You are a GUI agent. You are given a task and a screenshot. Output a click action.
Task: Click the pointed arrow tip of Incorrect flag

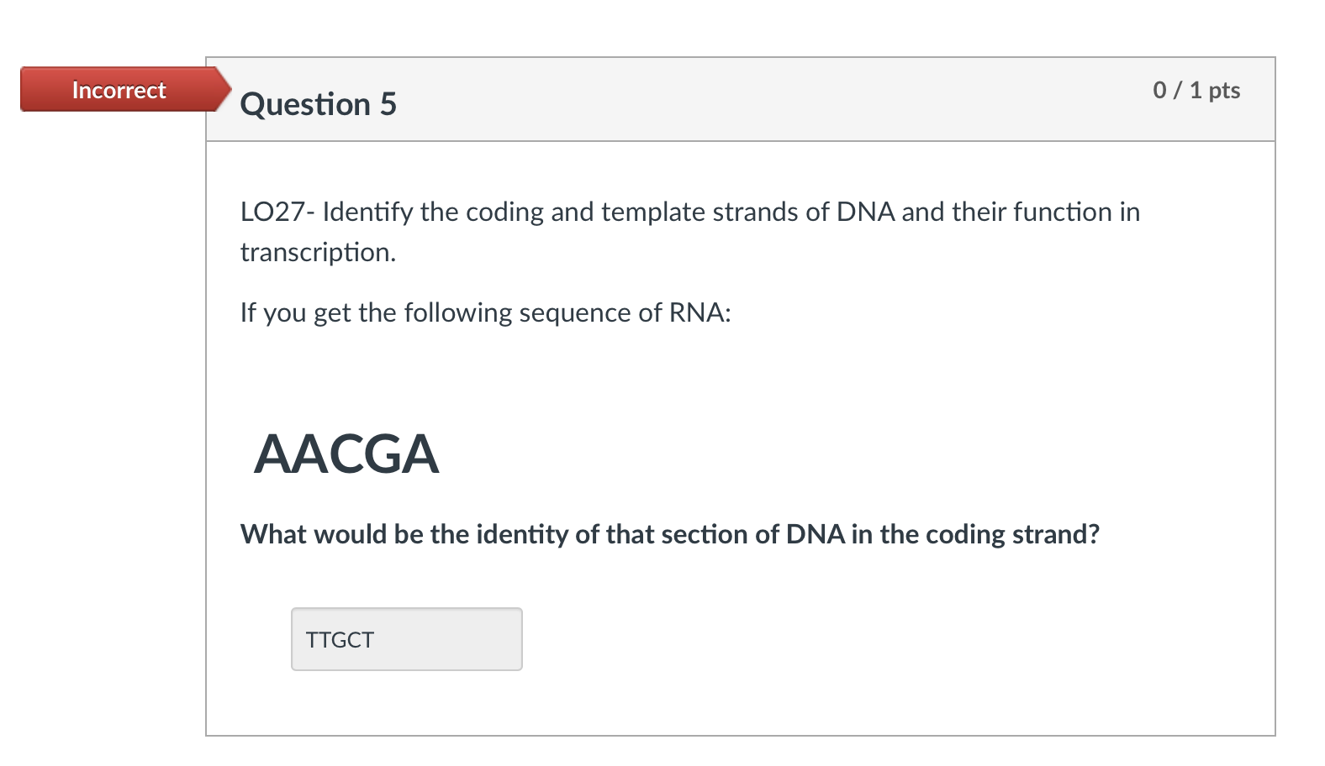point(224,89)
